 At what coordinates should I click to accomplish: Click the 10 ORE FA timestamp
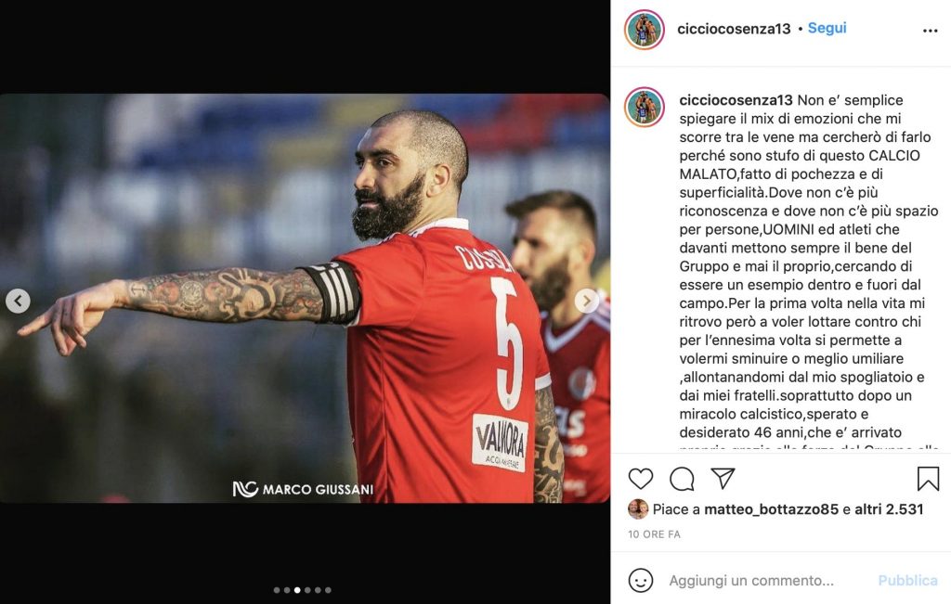click(x=654, y=534)
